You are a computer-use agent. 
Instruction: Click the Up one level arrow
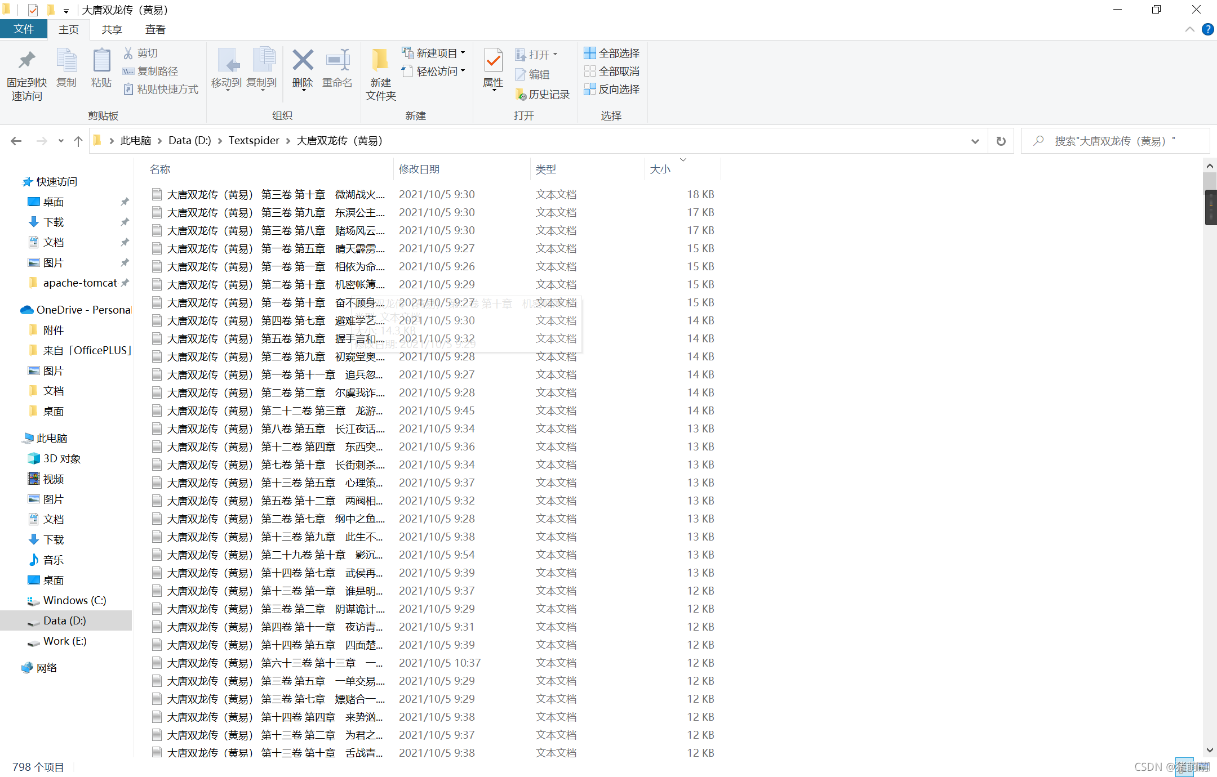coord(78,141)
